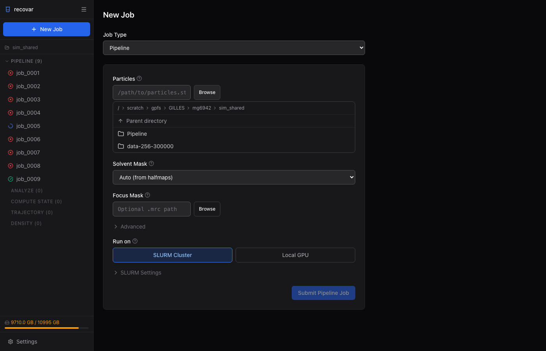Expand the SLURM Settings section

(x=137, y=273)
